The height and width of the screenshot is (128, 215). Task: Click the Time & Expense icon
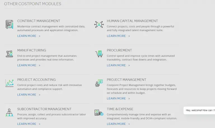coord(99,113)
